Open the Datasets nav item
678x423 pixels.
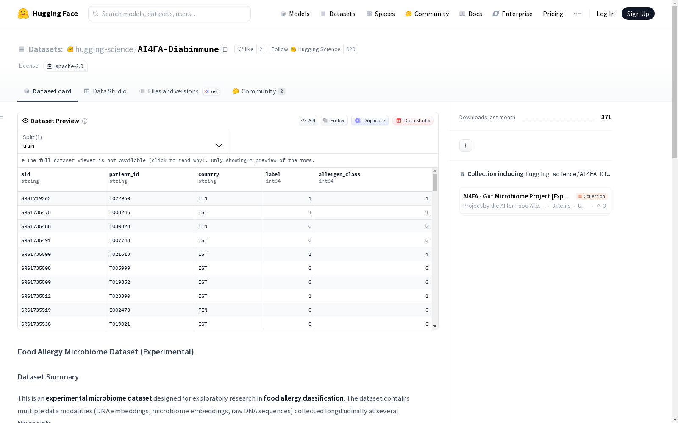(338, 14)
